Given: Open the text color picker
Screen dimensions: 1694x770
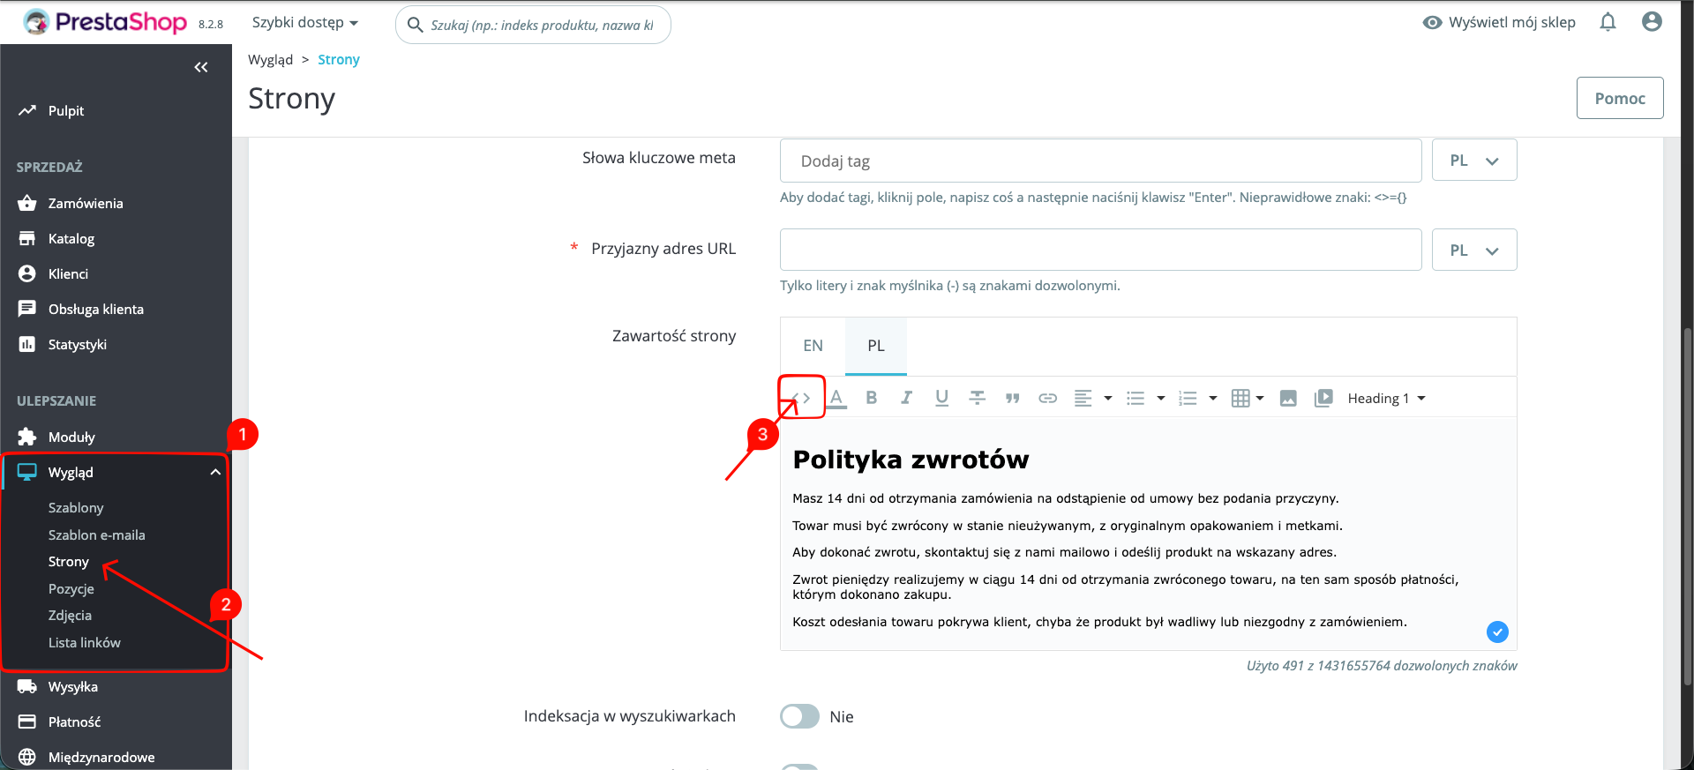Looking at the screenshot, I should (836, 398).
